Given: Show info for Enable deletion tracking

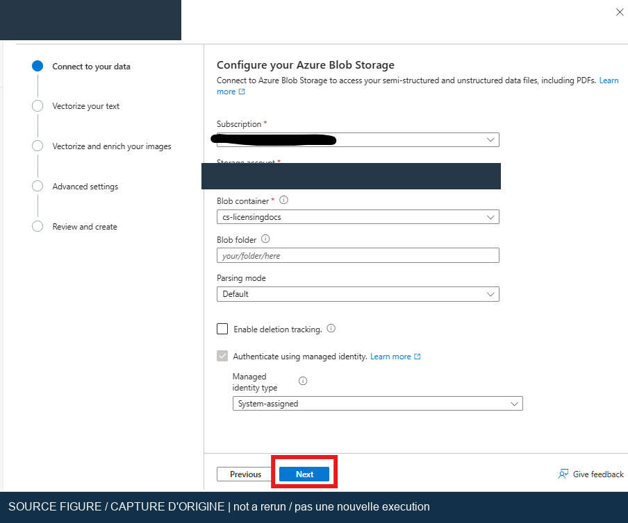Looking at the screenshot, I should (331, 328).
